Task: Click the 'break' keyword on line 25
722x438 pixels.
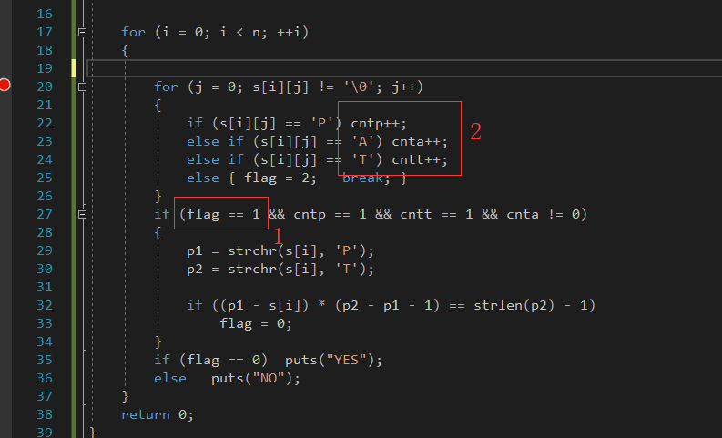Action: point(362,178)
